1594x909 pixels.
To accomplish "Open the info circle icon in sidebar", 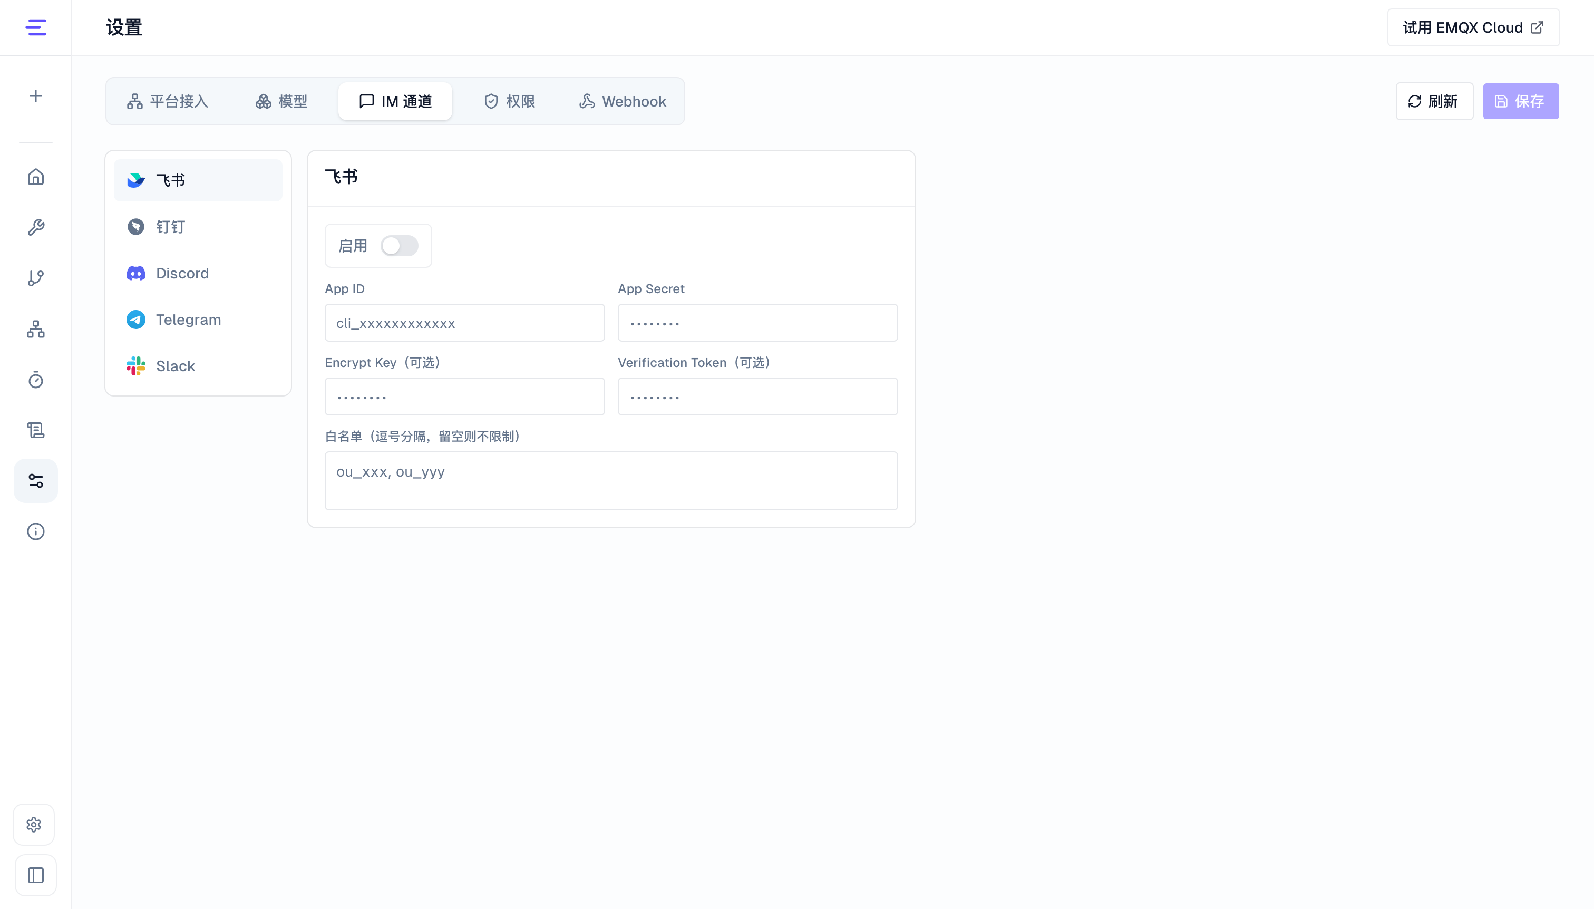I will (x=35, y=531).
